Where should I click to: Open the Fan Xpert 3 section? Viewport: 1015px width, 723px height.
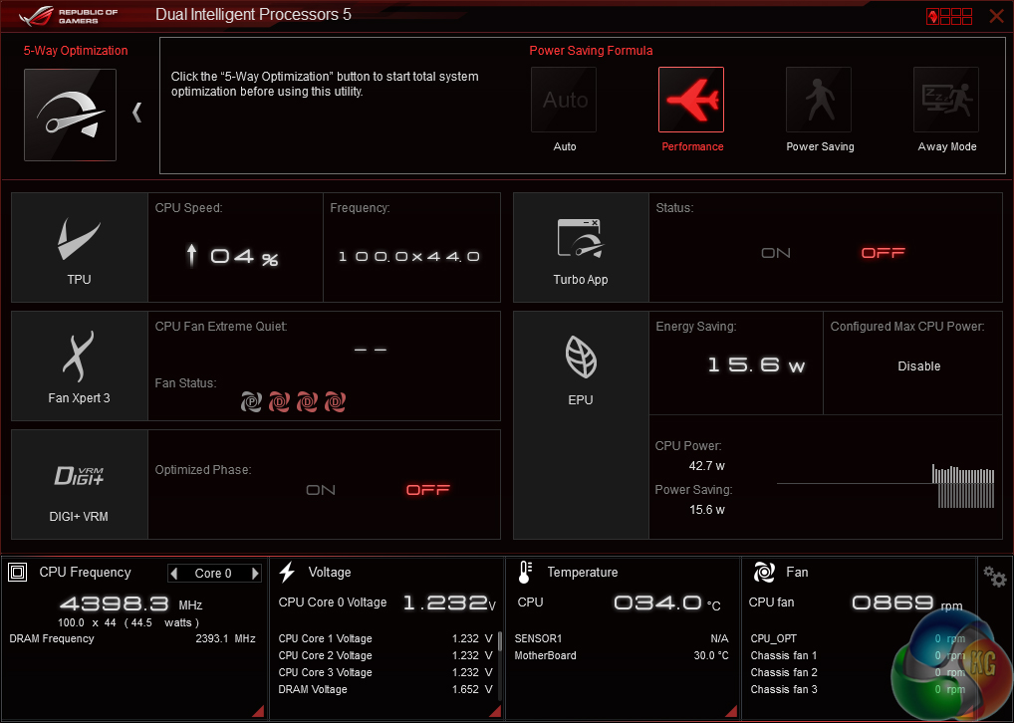[x=79, y=365]
